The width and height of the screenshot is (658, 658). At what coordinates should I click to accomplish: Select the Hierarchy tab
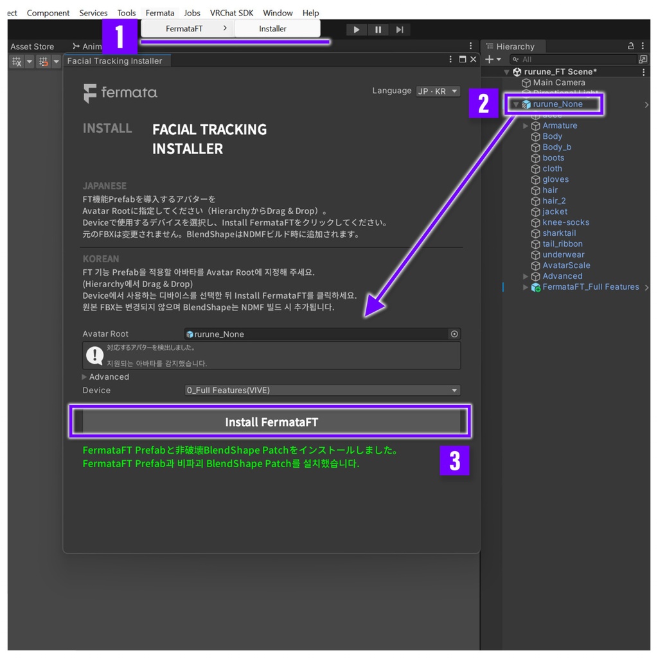click(x=515, y=46)
